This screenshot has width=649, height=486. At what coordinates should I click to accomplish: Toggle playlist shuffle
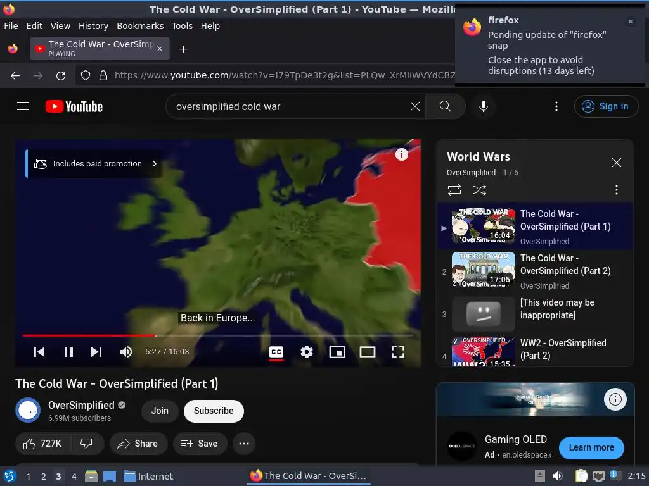479,190
